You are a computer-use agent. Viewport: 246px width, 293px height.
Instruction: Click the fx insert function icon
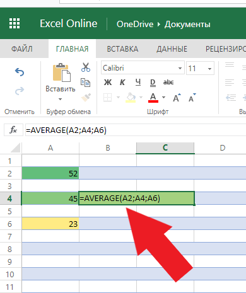[13, 130]
